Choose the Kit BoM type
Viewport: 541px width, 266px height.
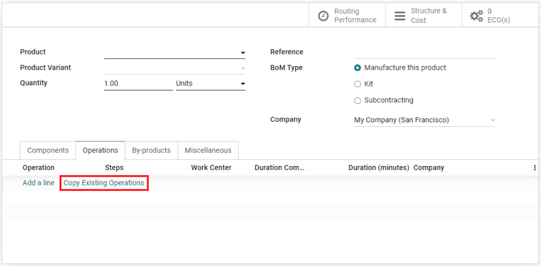(358, 84)
